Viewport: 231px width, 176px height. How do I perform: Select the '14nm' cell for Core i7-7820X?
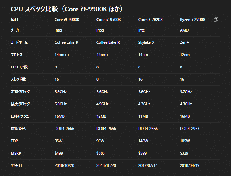(143, 55)
